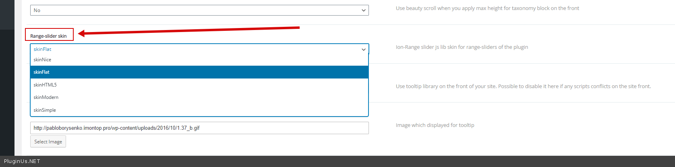Pick skinHTML5 in the dropdown list

(x=45, y=85)
